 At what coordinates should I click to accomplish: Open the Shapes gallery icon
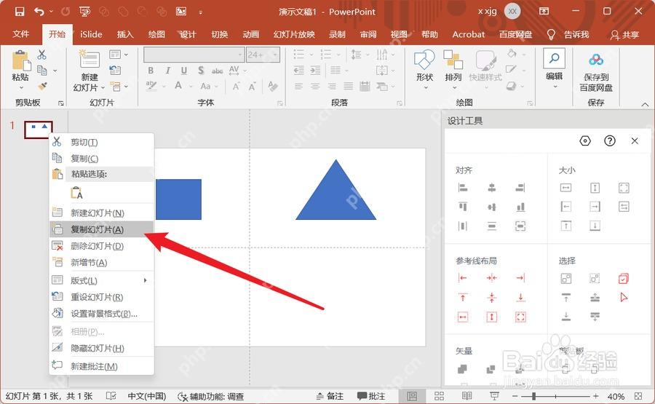[x=424, y=59]
